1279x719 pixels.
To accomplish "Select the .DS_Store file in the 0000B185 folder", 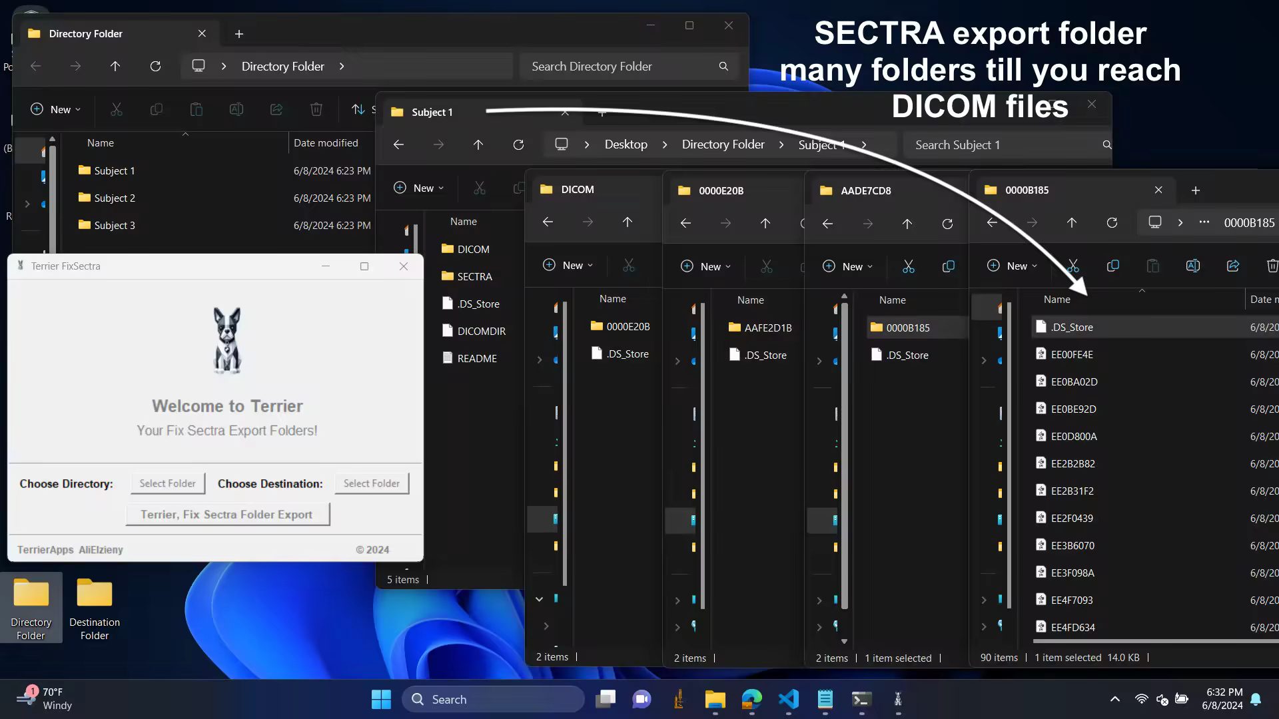I will [1072, 327].
